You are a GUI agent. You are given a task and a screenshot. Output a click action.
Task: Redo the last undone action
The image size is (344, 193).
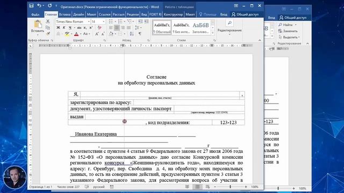click(x=50, y=6)
